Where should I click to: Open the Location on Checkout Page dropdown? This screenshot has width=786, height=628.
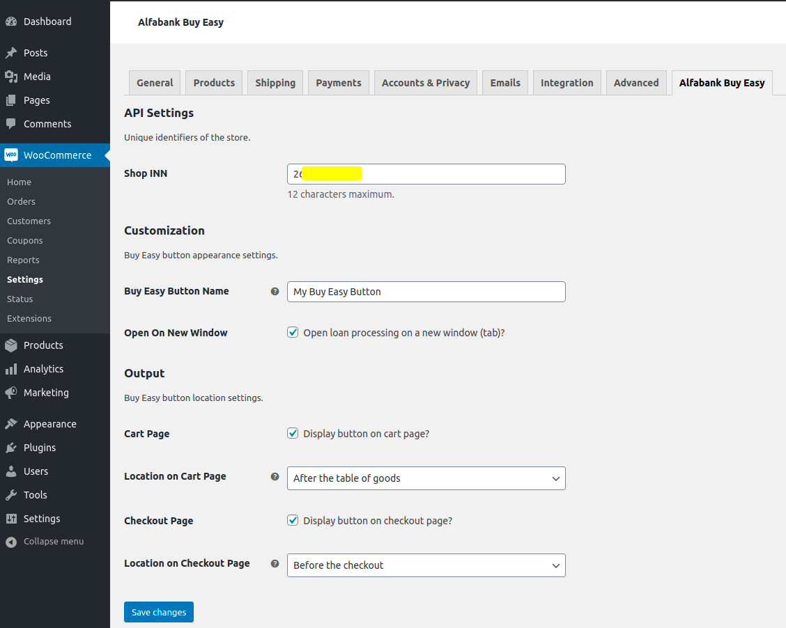[426, 565]
